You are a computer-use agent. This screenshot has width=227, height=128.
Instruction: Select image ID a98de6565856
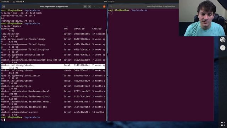coord(82,34)
